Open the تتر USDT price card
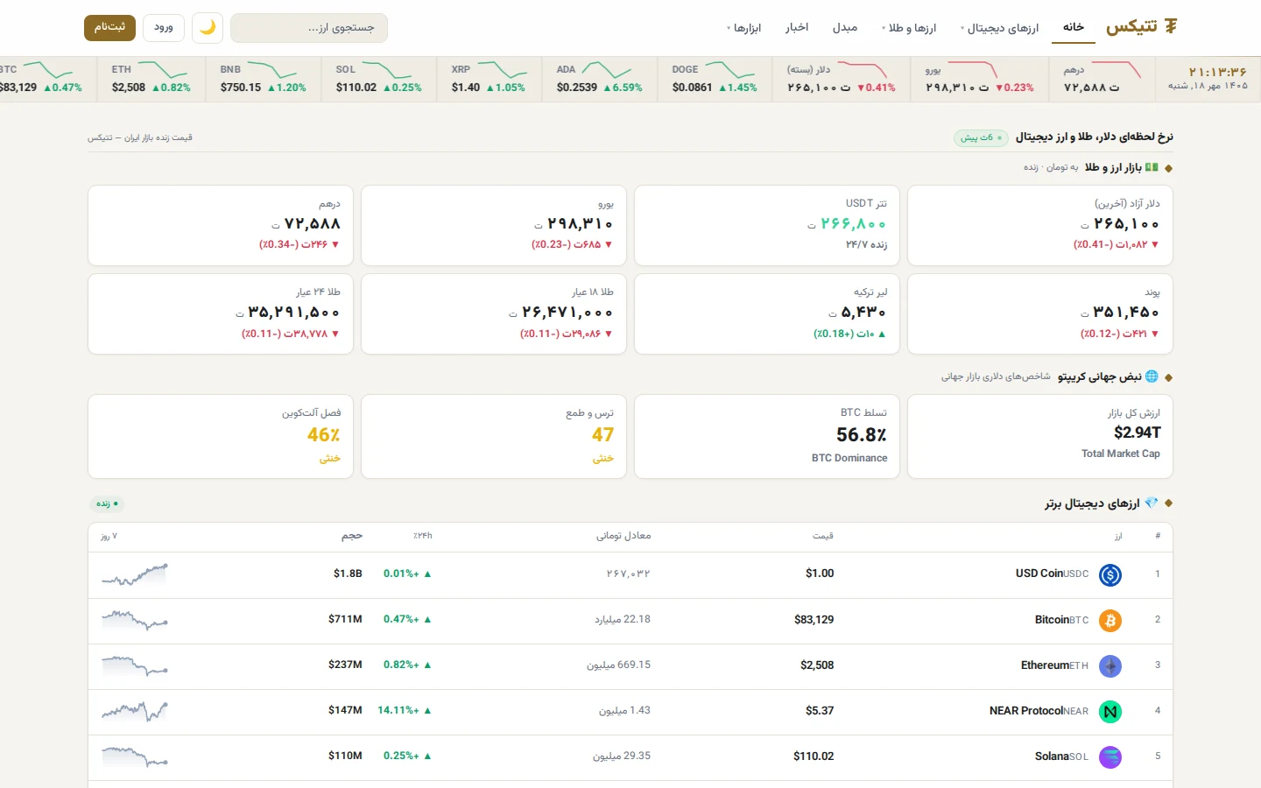1261x788 pixels. pyautogui.click(x=767, y=225)
